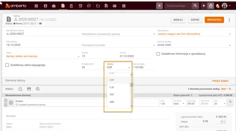Open the matters briefcase icon
236x131 pixels.
(x=54, y=6)
